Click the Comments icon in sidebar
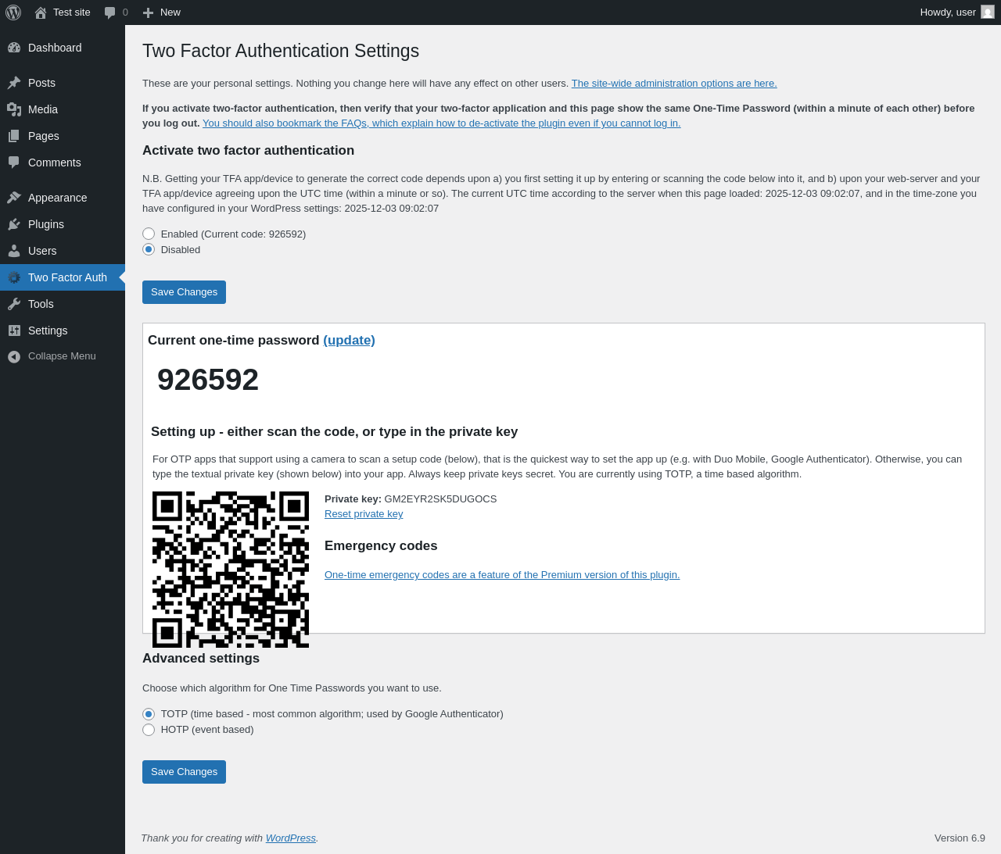 click(14, 163)
